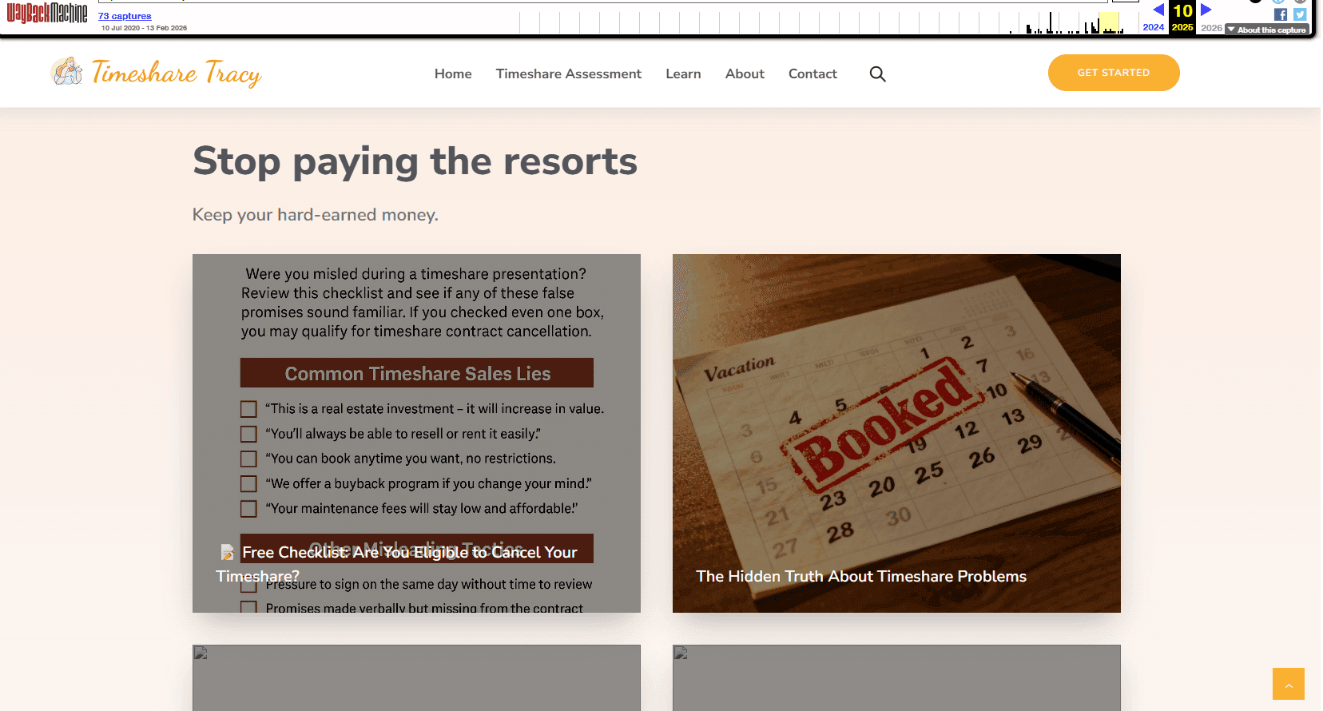This screenshot has height=711, width=1323.
Task: Expand the About this capture dropdown
Action: pyautogui.click(x=1267, y=30)
